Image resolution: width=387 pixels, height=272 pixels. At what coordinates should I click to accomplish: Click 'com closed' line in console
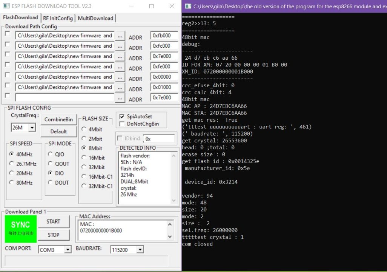[197, 244]
